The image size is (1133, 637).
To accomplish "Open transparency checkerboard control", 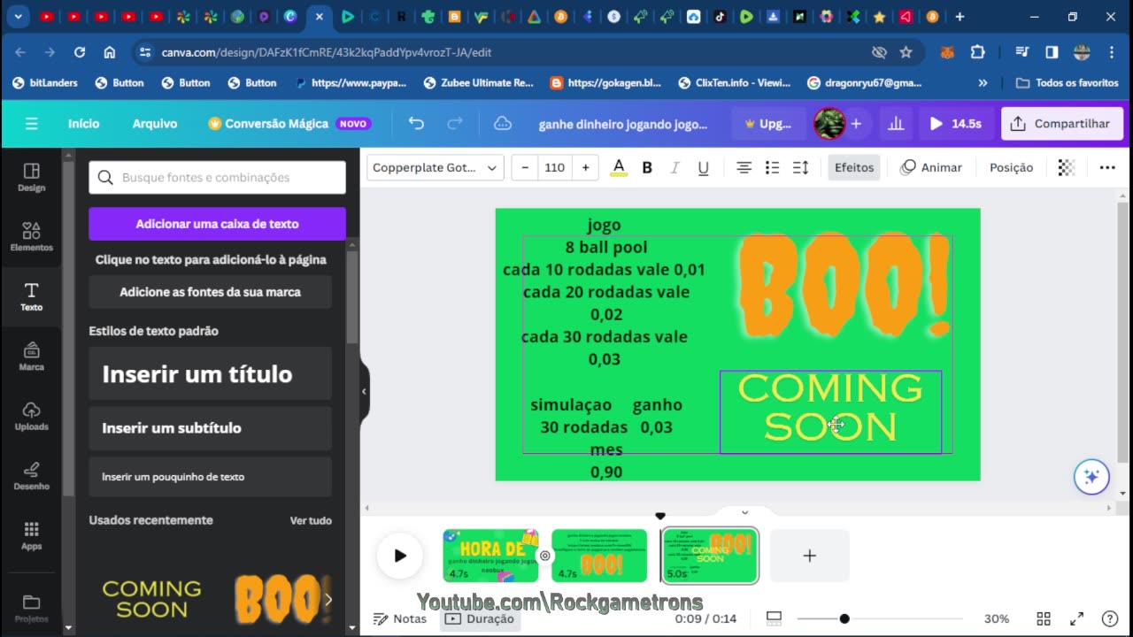I will [1067, 167].
